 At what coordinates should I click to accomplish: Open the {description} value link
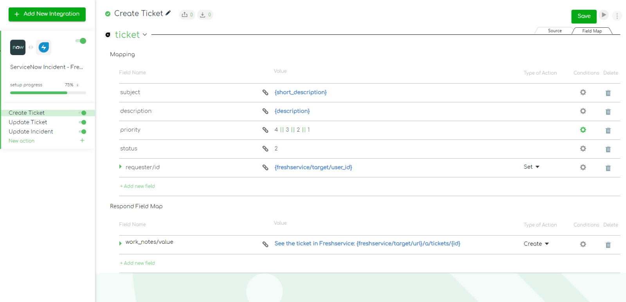coord(292,111)
